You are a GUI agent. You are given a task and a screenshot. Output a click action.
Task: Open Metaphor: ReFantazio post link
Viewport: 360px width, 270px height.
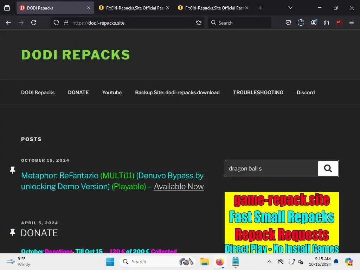112,181
